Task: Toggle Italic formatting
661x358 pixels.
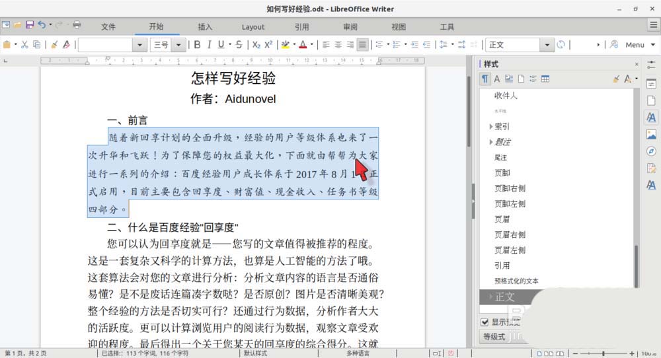Action: [209, 45]
